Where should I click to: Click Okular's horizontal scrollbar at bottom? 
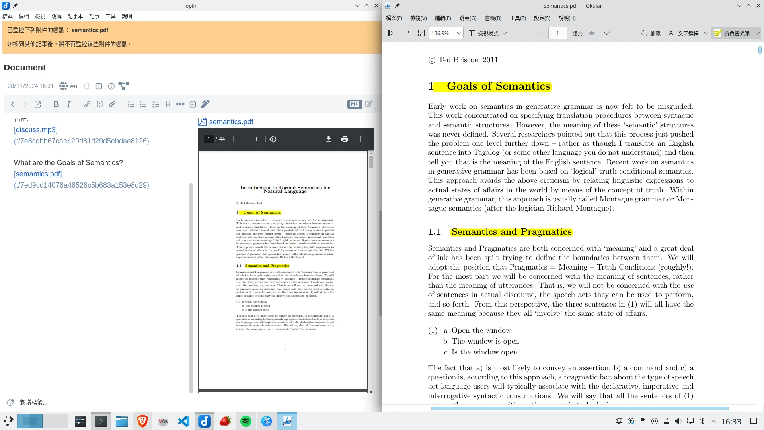tap(579, 408)
